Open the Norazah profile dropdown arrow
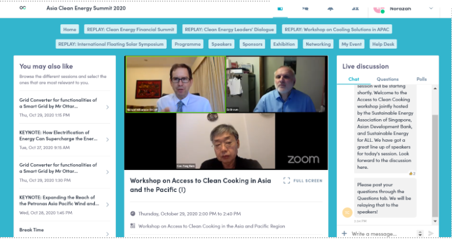The image size is (452, 240). pos(431,8)
